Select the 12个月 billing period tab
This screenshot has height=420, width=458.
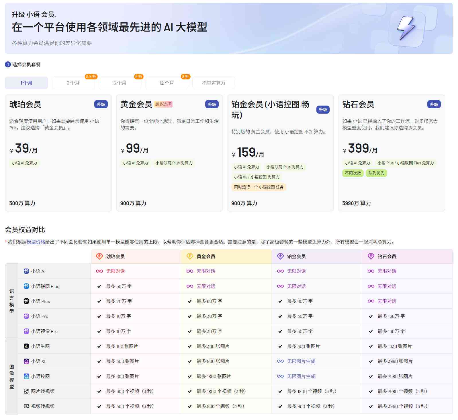tap(167, 83)
